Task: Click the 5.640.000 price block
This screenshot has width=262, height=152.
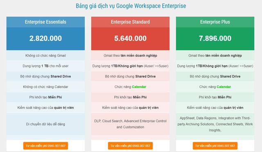Action: (x=130, y=39)
